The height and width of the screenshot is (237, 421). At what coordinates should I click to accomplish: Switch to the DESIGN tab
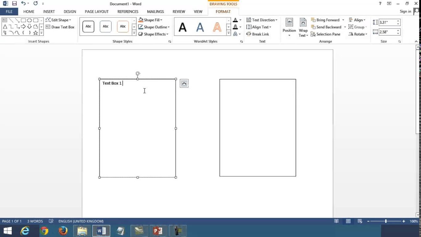70,12
